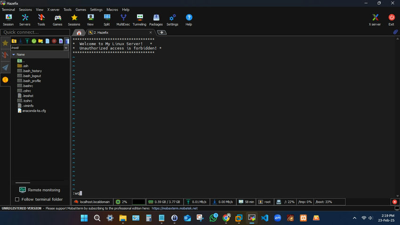400x225 pixels.
Task: Click the red delete icon in SFTP toolbar
Action: pyautogui.click(x=54, y=41)
